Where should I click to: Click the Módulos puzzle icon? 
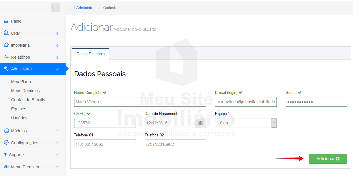(x=6, y=131)
